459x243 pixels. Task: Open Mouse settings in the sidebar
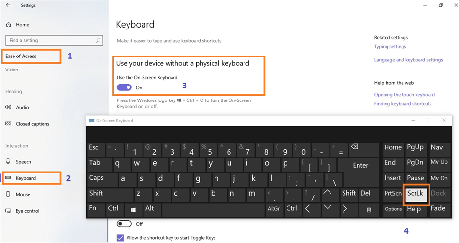pos(18,194)
